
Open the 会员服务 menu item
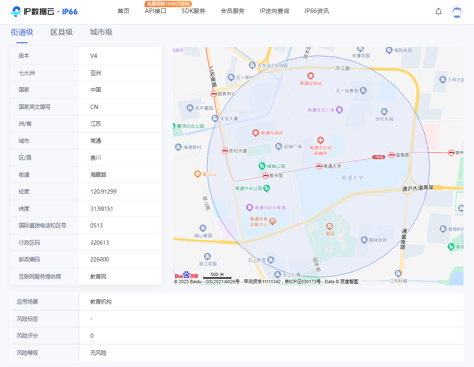coord(233,11)
